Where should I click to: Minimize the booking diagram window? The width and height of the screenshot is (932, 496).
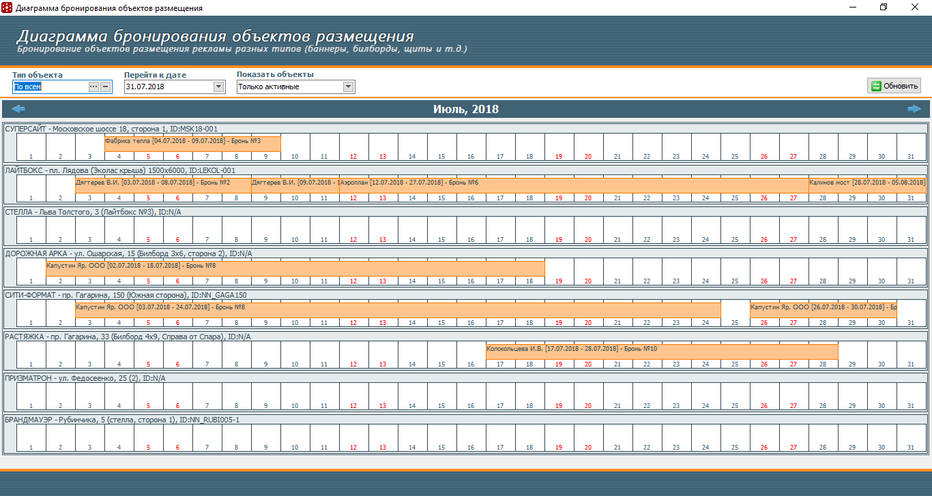click(853, 7)
